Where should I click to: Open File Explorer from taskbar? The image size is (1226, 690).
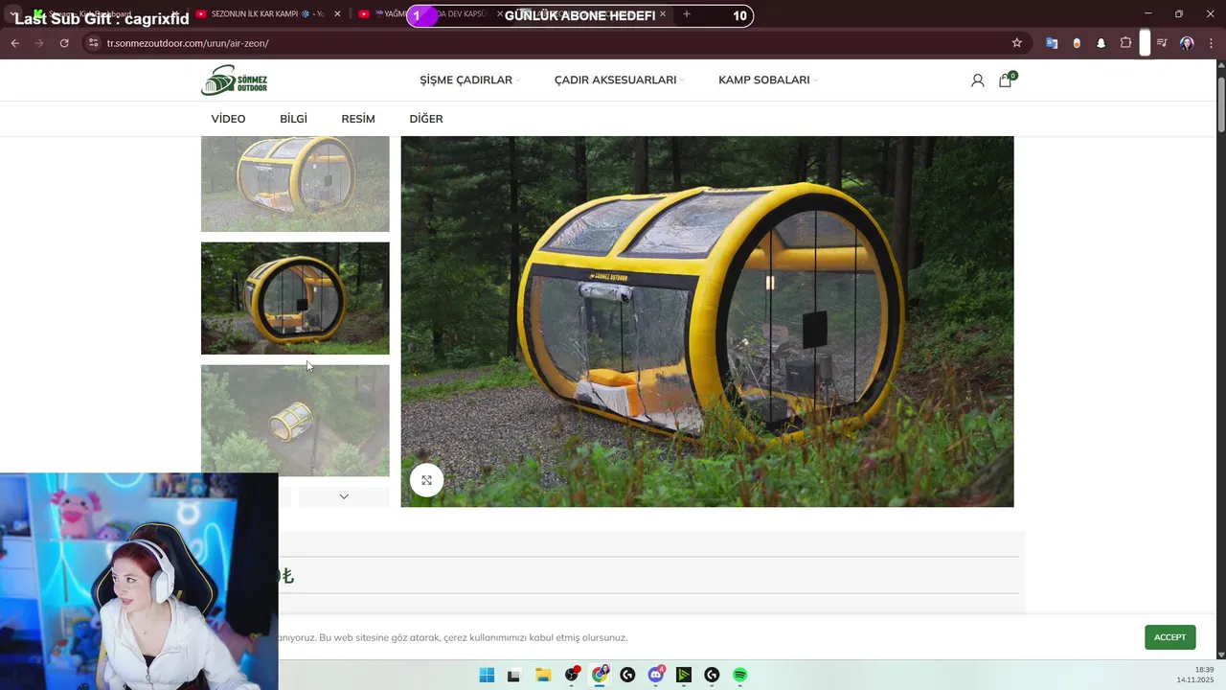click(543, 675)
